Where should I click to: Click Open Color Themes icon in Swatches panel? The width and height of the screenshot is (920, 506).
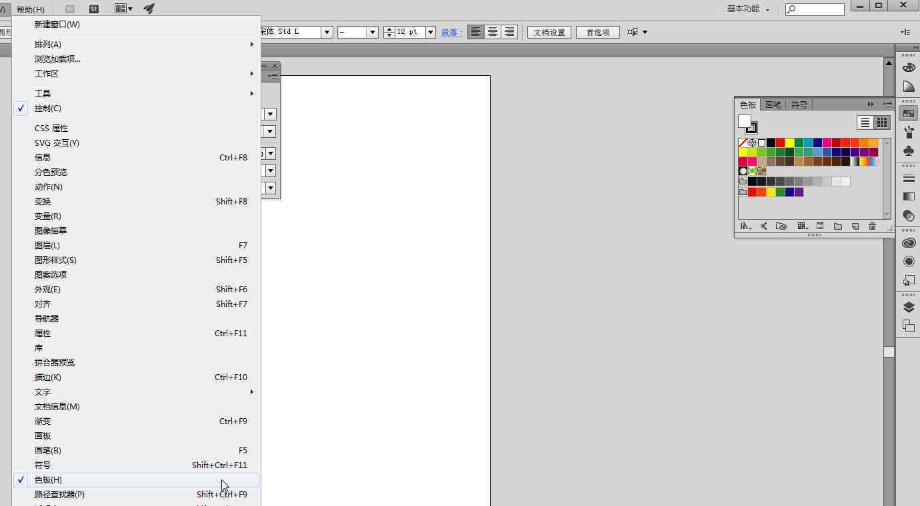(x=764, y=226)
